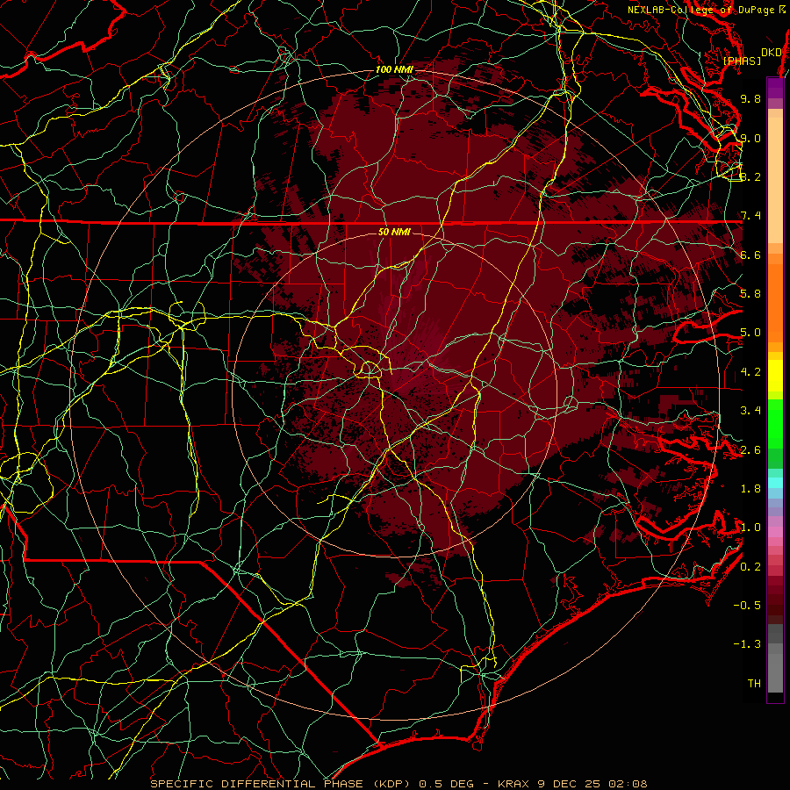Pick the cyan legend segment
Image resolution: width=790 pixels, height=790 pixels.
click(775, 483)
